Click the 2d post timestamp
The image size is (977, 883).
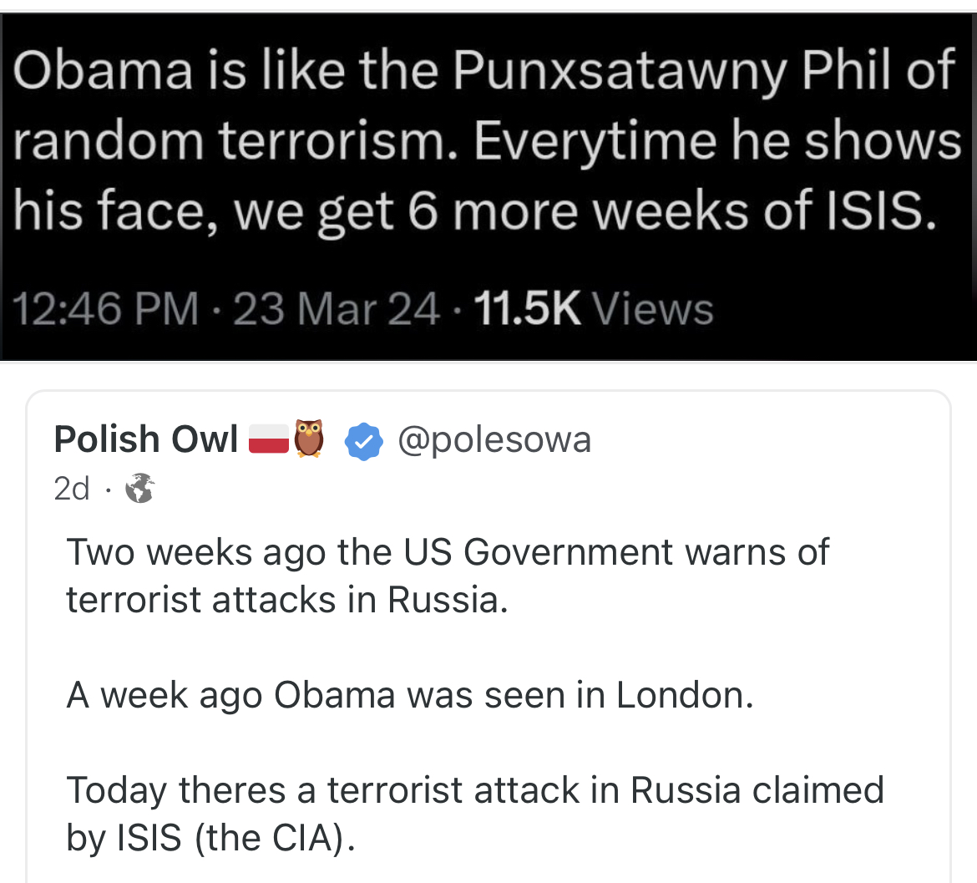[72, 489]
